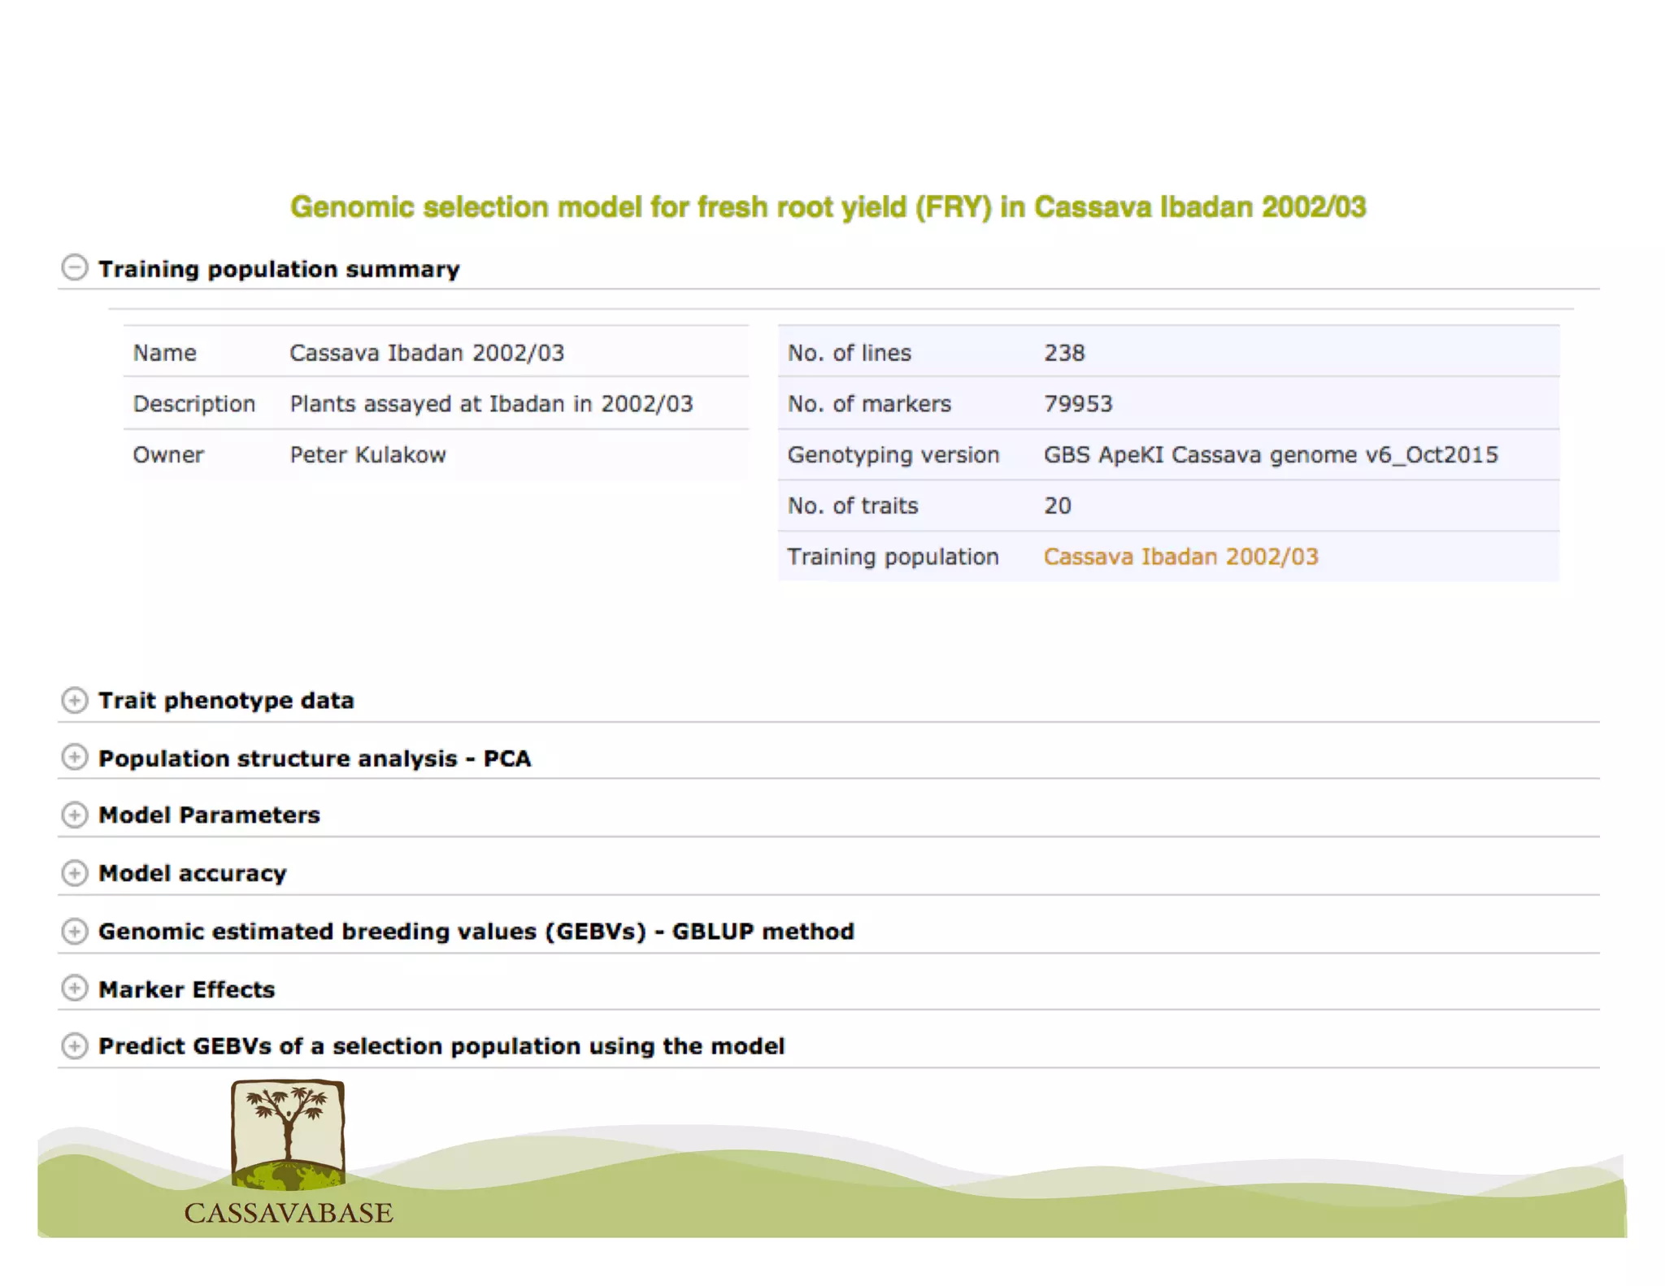Click plus icon beside Model accuracy

tap(74, 873)
